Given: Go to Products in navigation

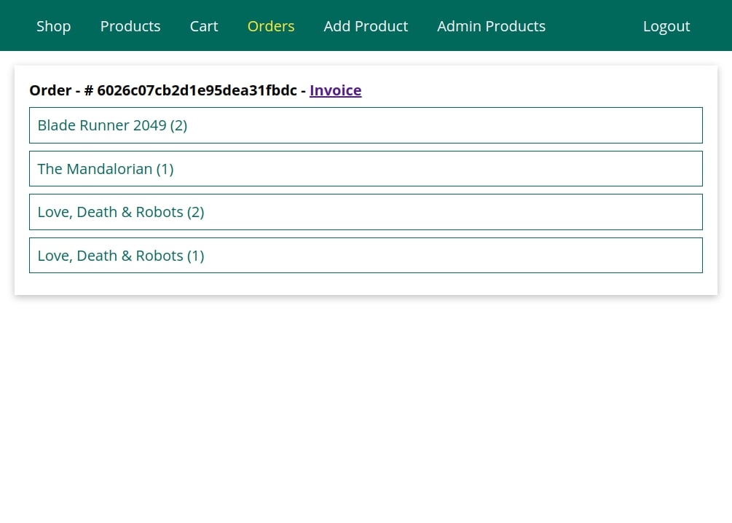Looking at the screenshot, I should tap(130, 26).
